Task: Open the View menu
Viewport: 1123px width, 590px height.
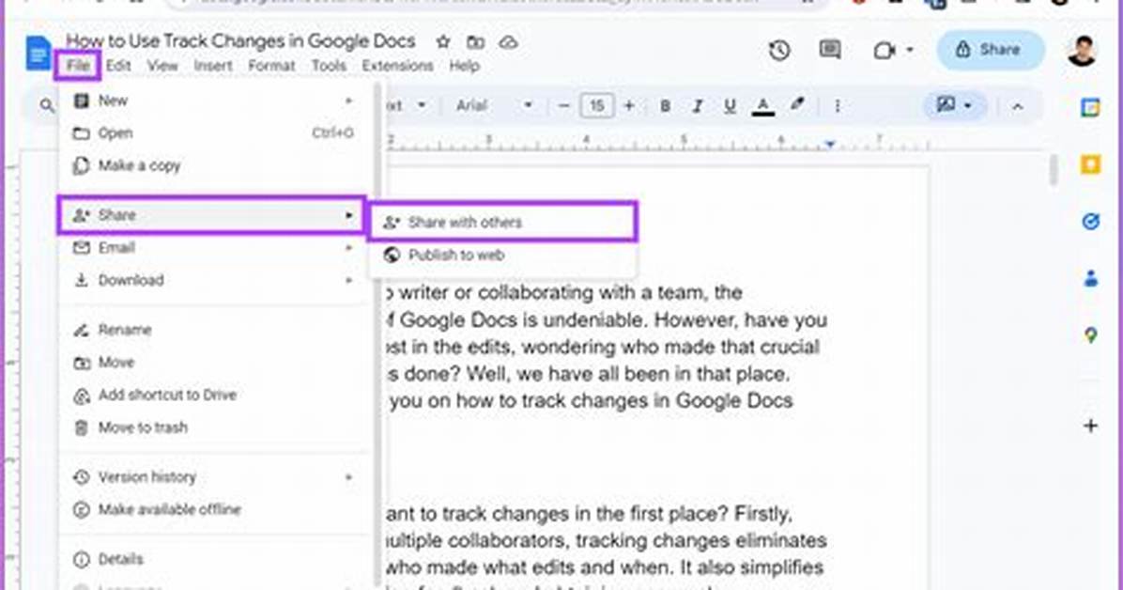Action: 162,66
